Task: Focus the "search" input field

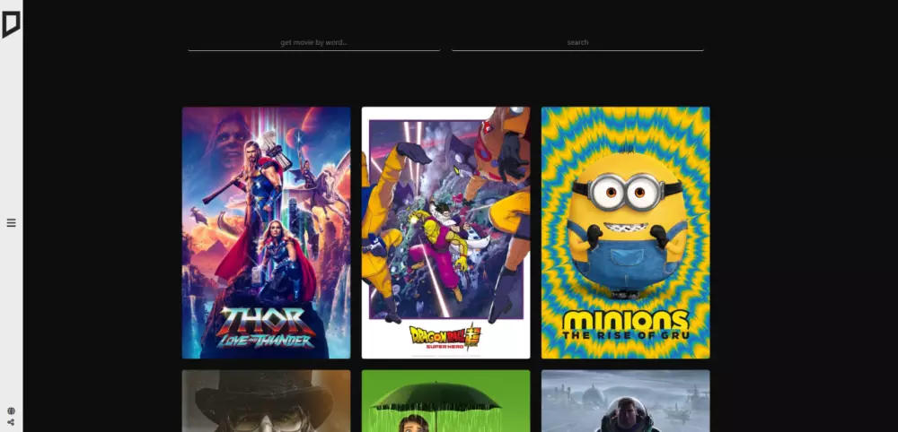Action: click(577, 42)
